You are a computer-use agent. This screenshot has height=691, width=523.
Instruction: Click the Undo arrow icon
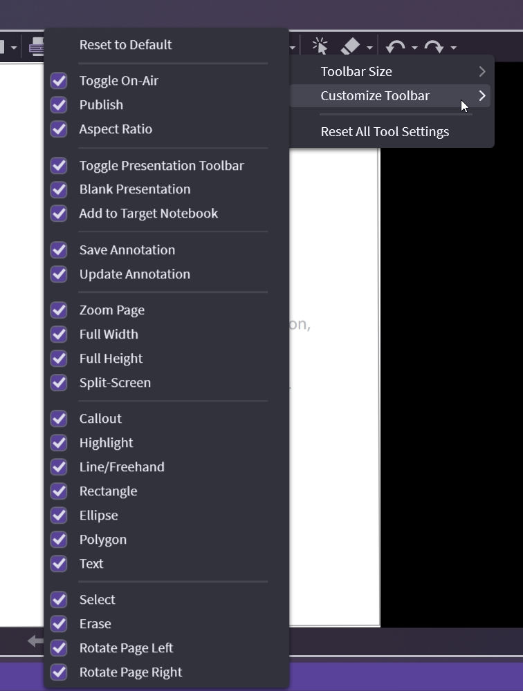click(x=396, y=47)
